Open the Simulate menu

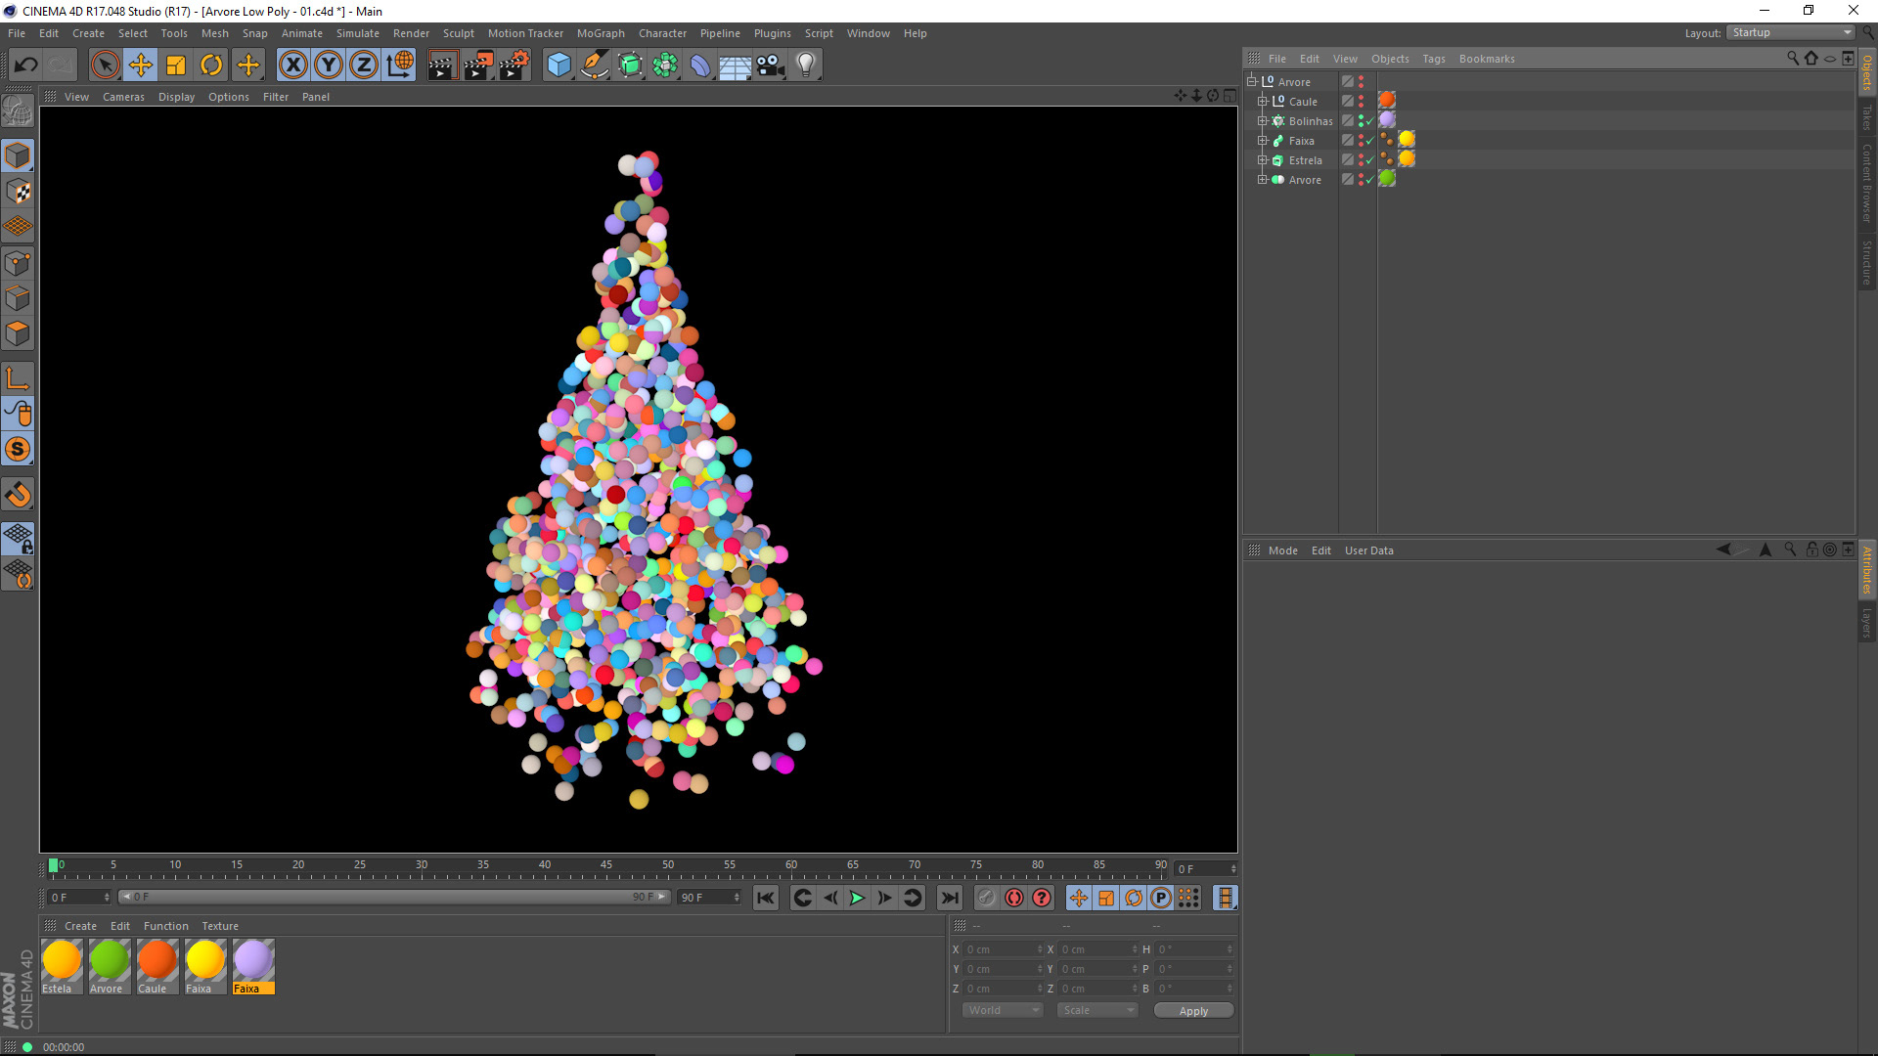tap(357, 33)
